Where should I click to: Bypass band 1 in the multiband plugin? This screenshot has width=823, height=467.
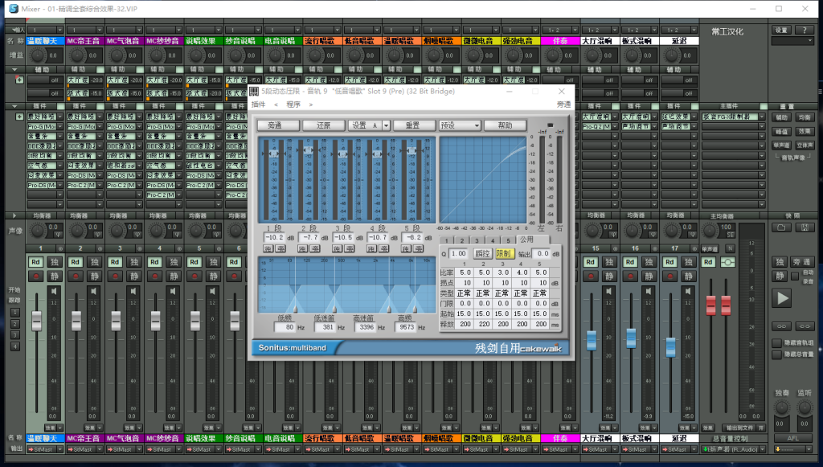[x=280, y=248]
